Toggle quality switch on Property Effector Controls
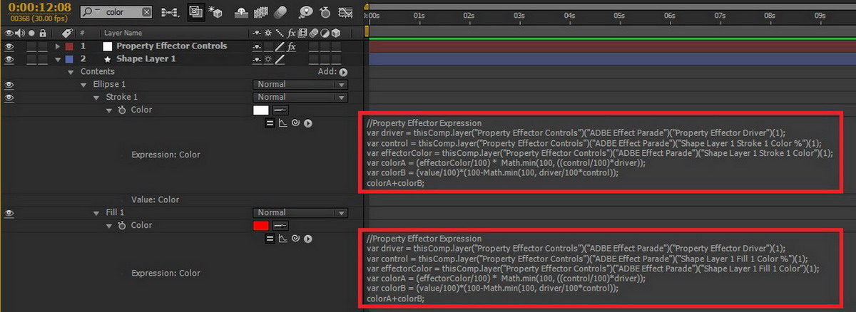The height and width of the screenshot is (312, 856). pos(280,46)
